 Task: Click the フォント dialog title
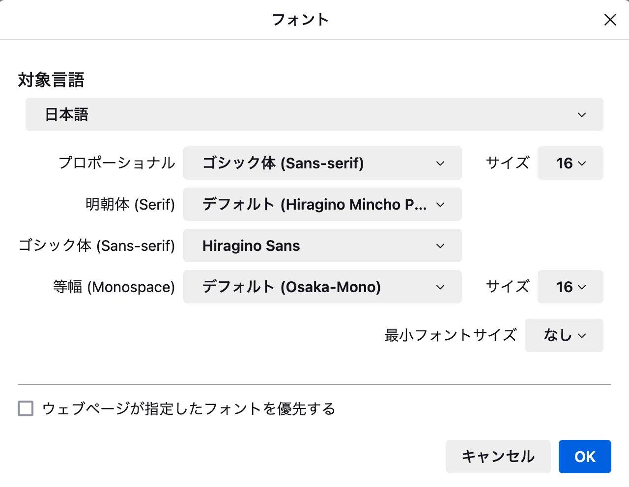point(300,20)
